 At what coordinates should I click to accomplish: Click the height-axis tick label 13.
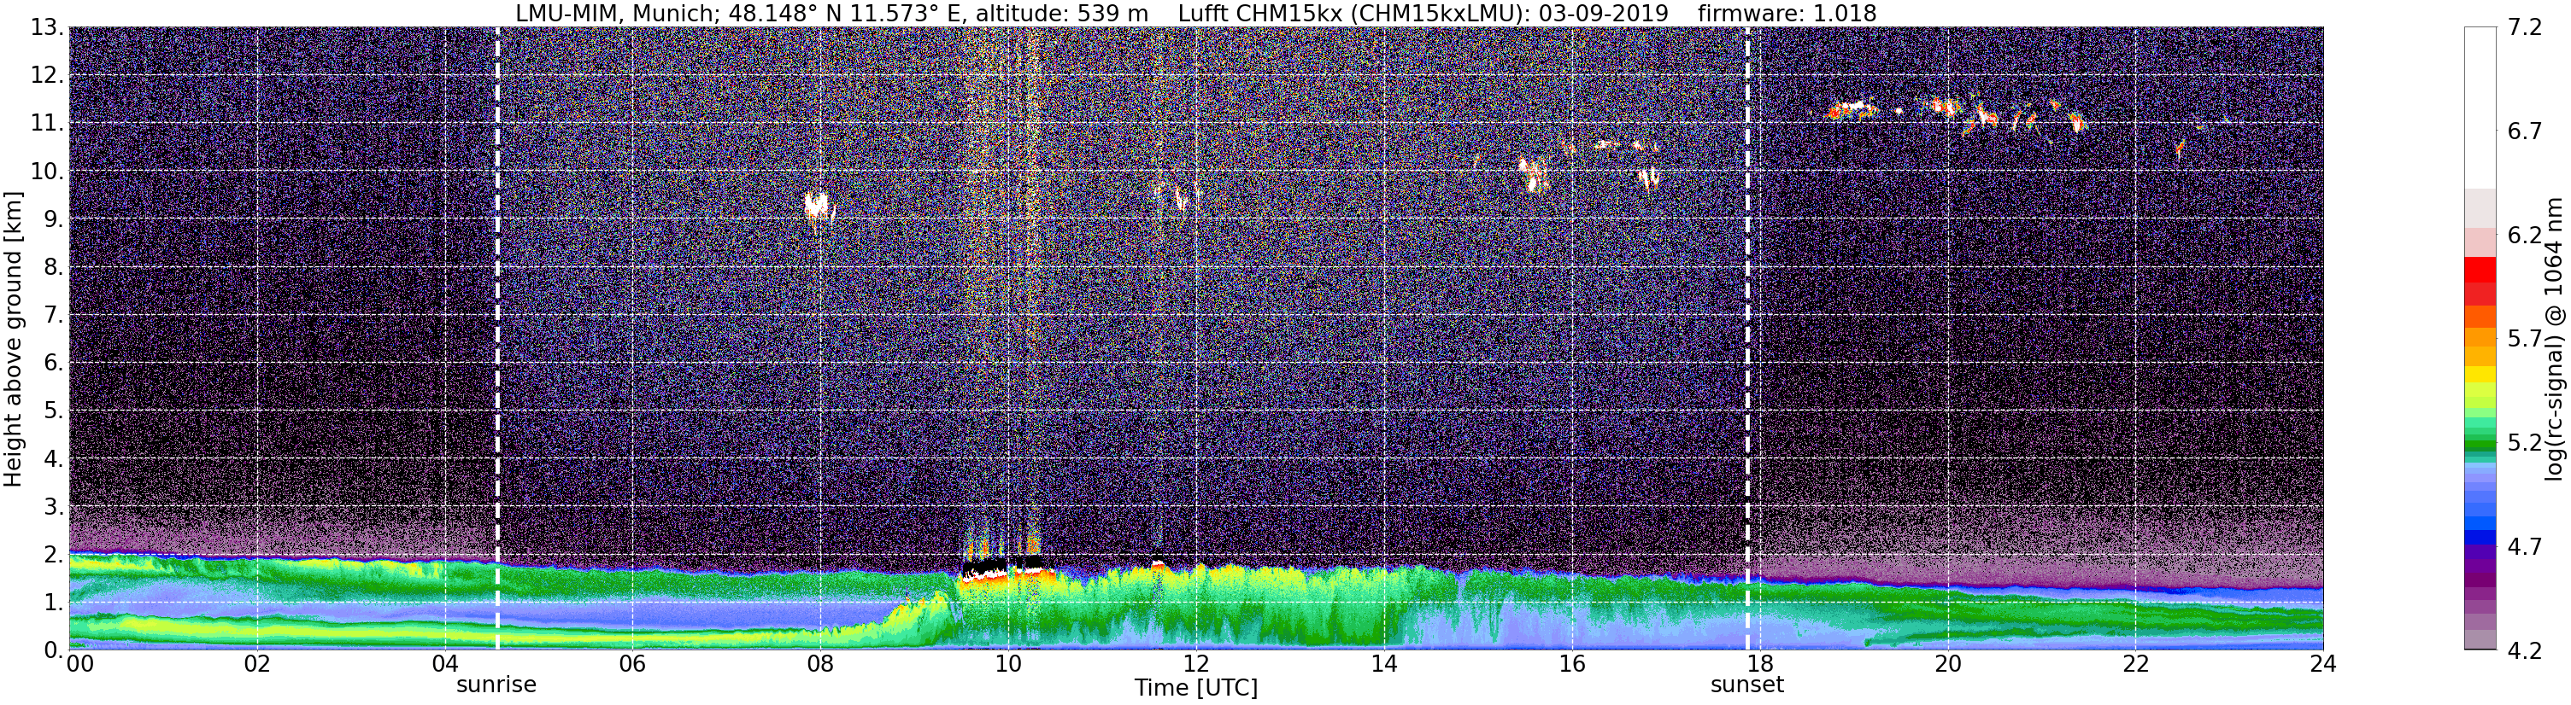point(46,28)
